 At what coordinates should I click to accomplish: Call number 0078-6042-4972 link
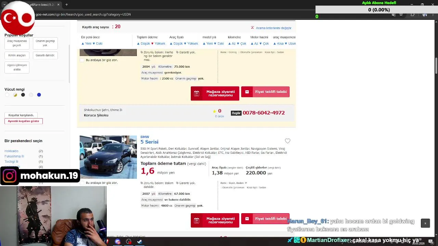point(264,113)
